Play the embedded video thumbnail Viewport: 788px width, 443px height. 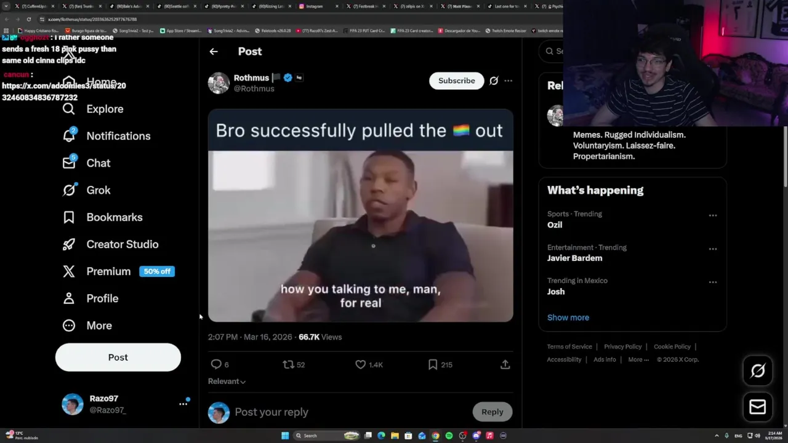(x=360, y=236)
